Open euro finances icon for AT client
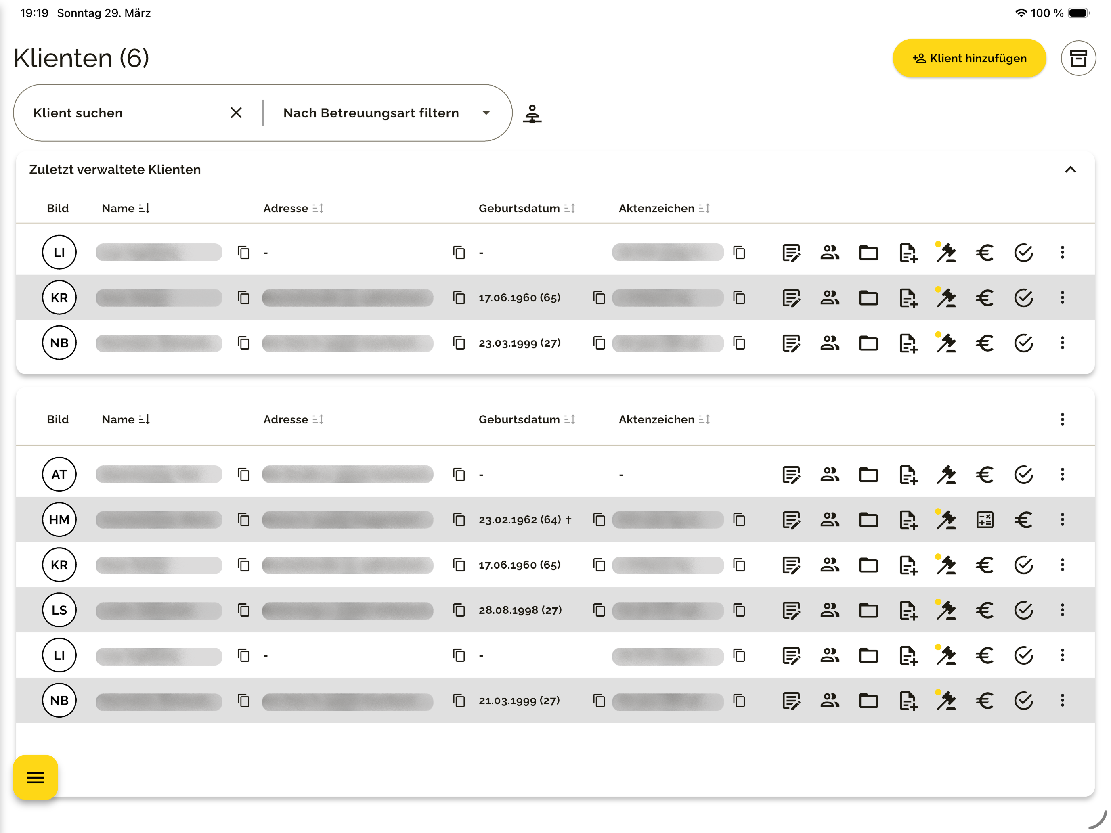Screen dimensions: 1111x833 pos(984,475)
